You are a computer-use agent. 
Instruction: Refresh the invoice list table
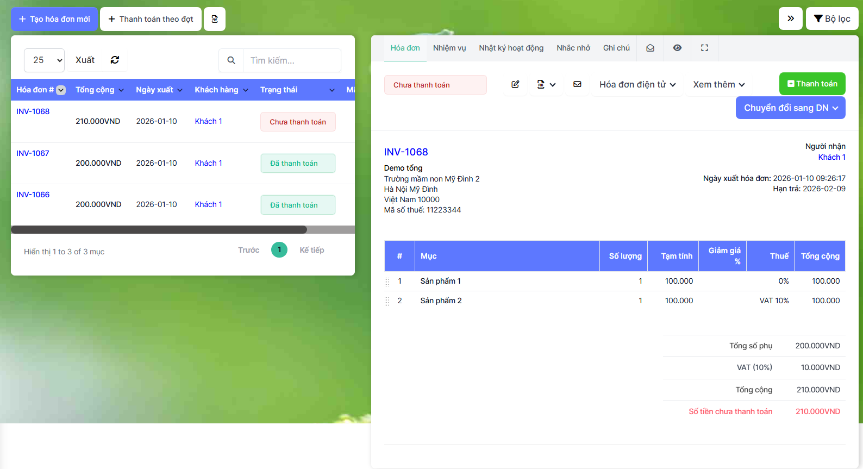(115, 60)
